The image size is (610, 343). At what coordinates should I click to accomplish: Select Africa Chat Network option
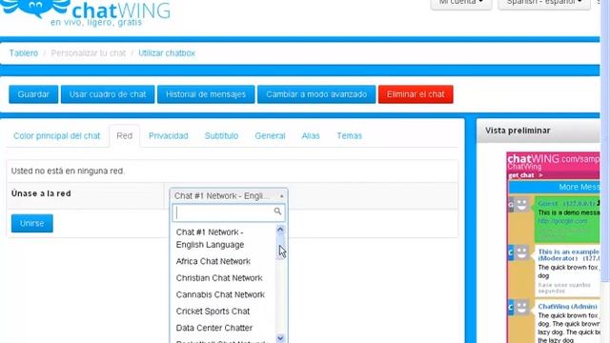pyautogui.click(x=224, y=261)
